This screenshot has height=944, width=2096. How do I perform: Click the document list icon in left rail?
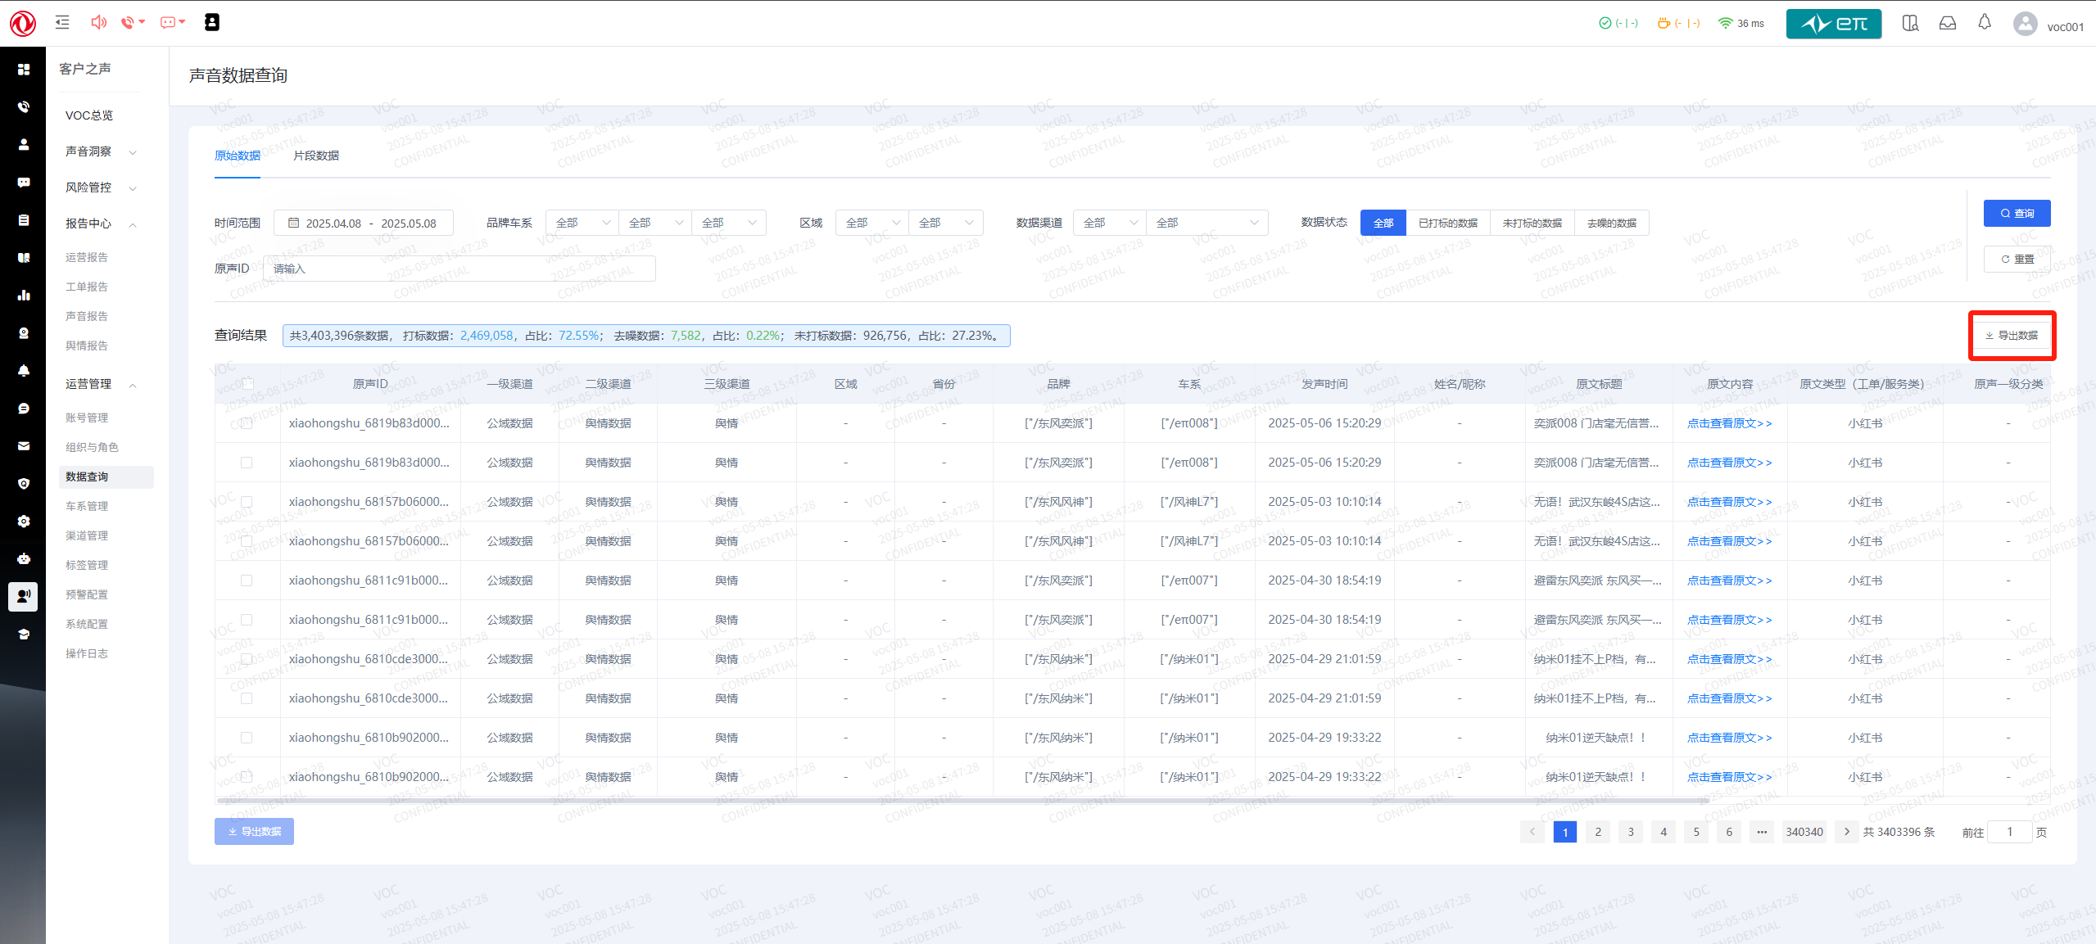coord(24,219)
